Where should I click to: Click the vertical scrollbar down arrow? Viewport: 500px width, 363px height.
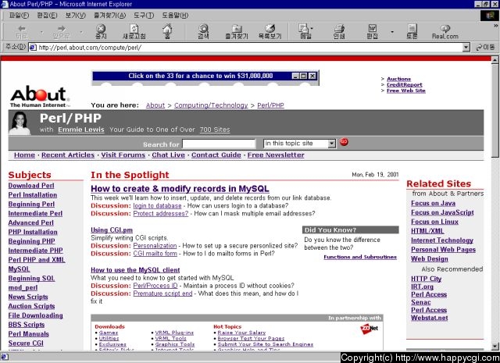495,347
